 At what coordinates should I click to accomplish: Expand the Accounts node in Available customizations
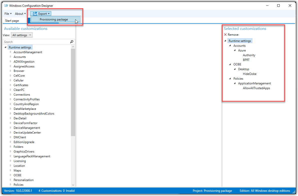coord(10,57)
